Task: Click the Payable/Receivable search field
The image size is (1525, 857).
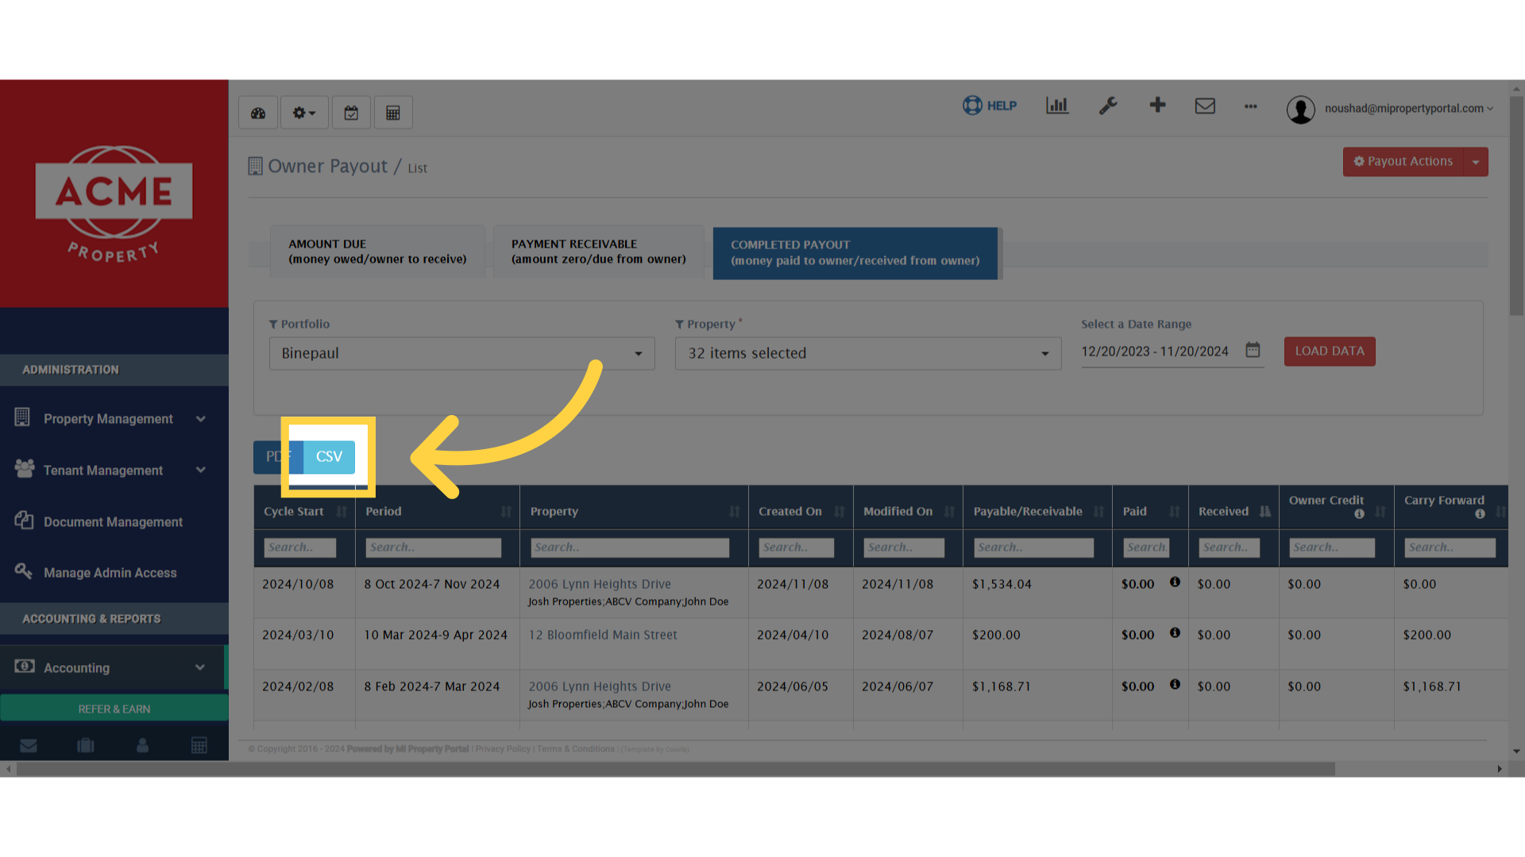Action: tap(1033, 548)
